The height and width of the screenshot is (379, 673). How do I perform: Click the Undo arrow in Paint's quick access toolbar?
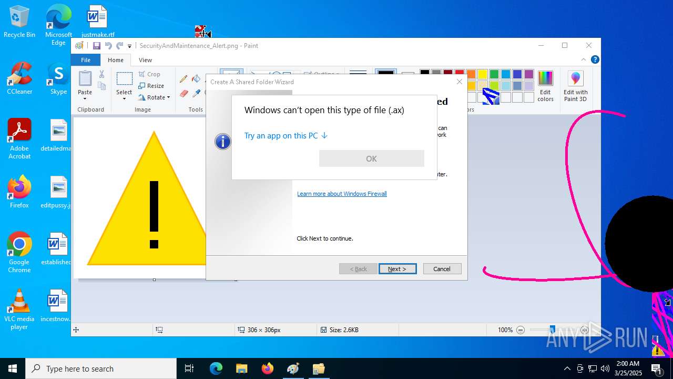click(108, 46)
